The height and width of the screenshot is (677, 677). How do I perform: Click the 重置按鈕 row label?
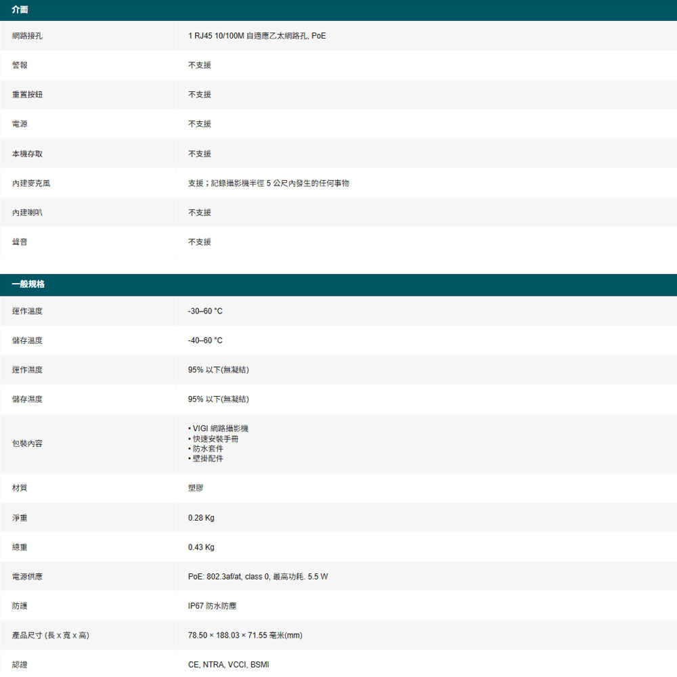27,95
